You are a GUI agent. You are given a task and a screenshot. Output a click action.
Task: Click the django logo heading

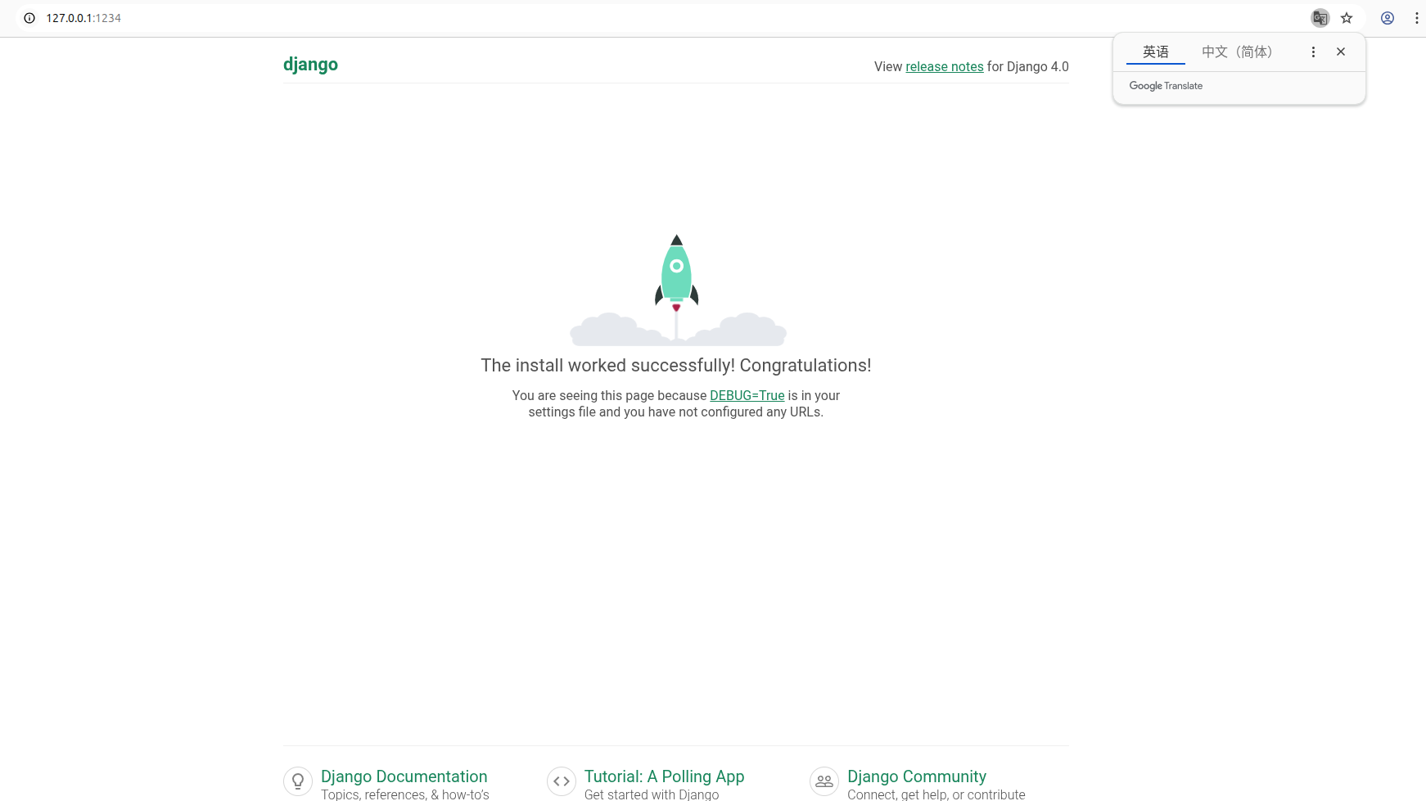[310, 65]
